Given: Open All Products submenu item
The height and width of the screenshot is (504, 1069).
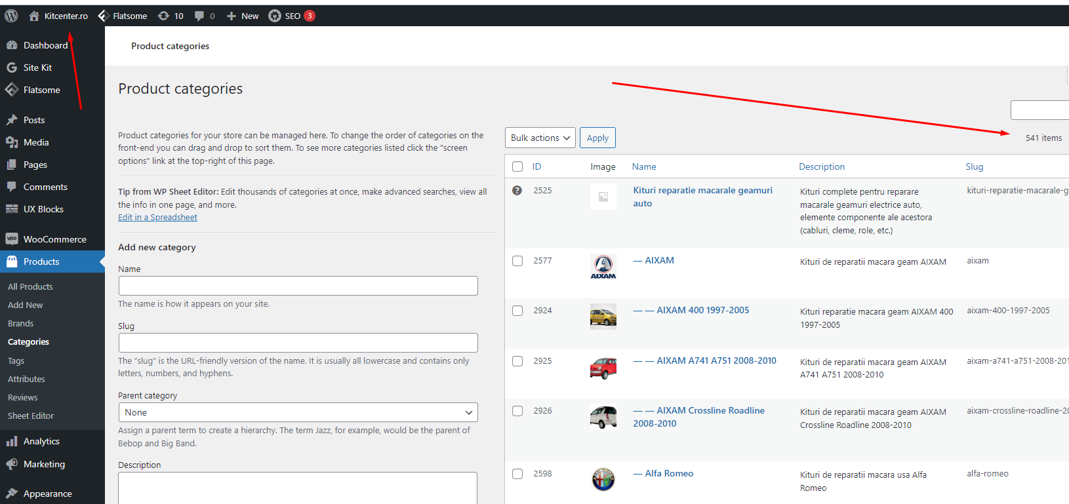Looking at the screenshot, I should (30, 286).
